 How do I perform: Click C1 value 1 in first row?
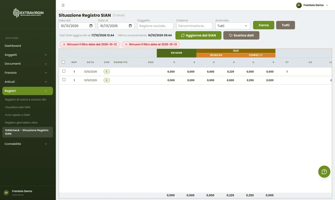(287, 72)
